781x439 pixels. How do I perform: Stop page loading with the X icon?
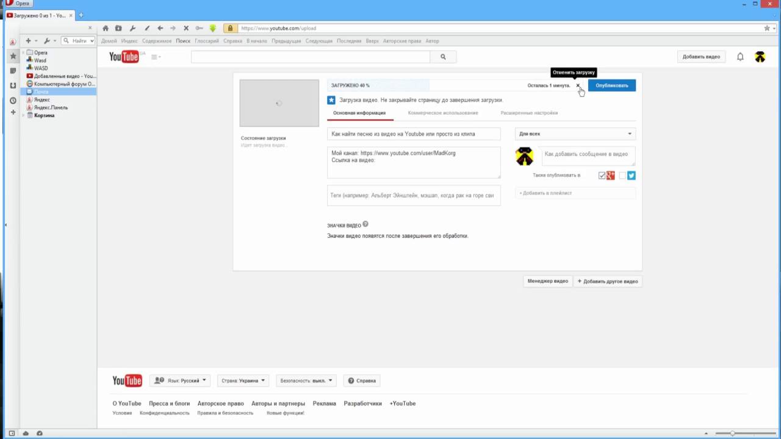[x=186, y=28]
